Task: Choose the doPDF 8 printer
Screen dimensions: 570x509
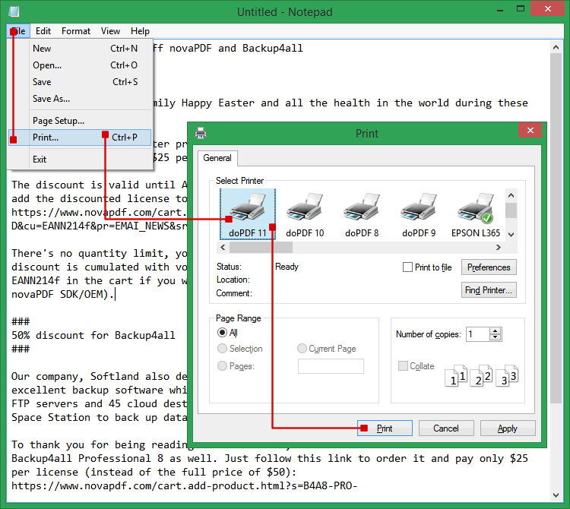Action: (x=362, y=214)
